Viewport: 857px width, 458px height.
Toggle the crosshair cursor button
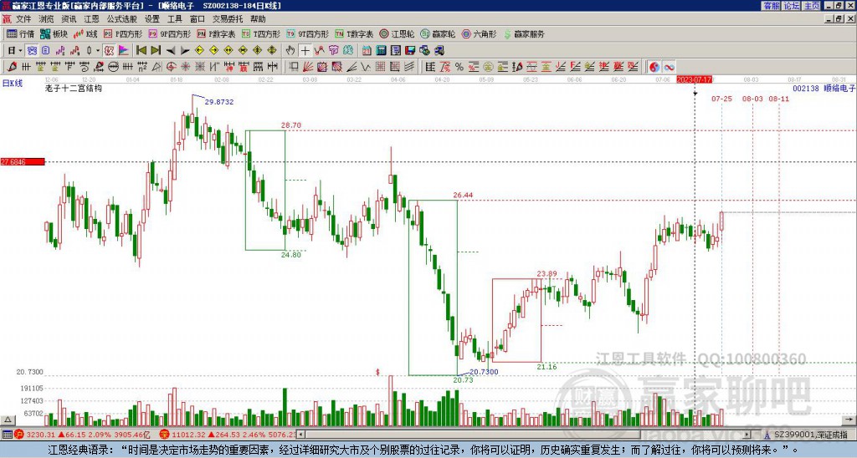[305, 50]
